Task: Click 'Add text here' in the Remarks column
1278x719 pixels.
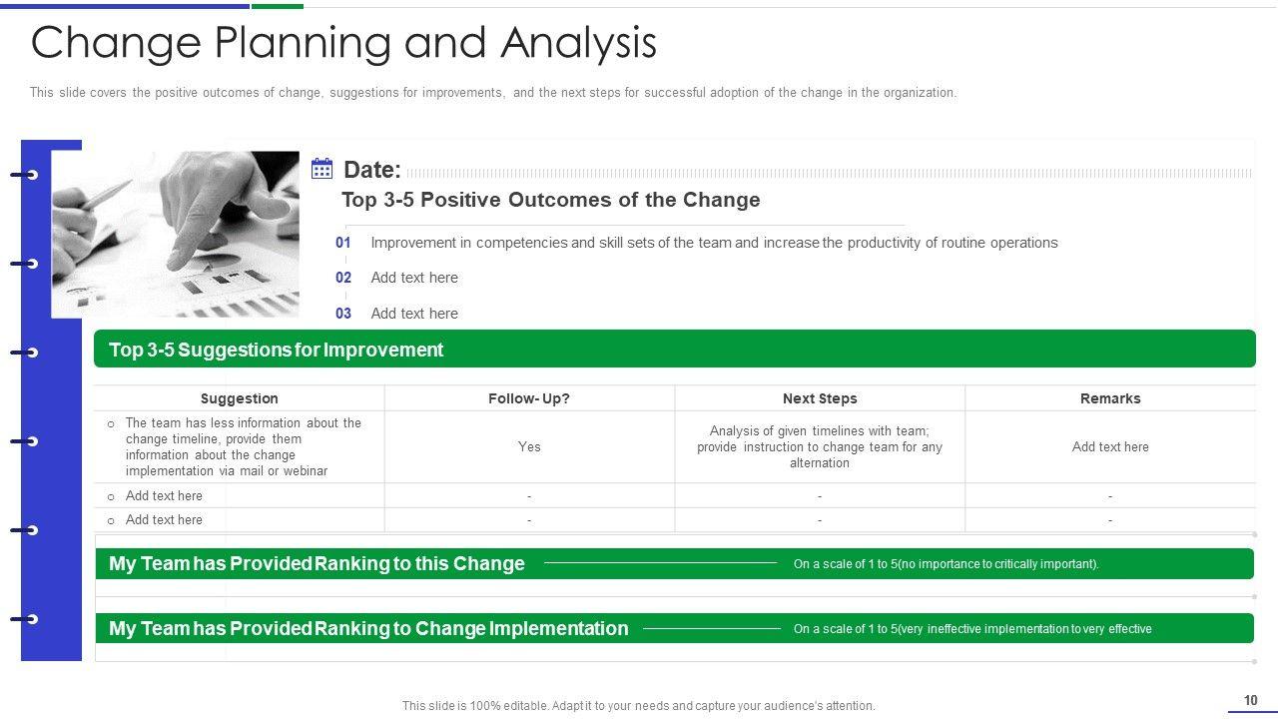Action: click(x=1110, y=446)
